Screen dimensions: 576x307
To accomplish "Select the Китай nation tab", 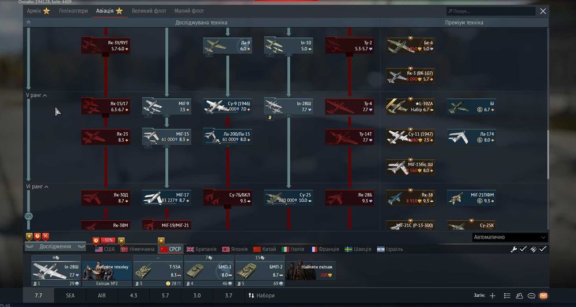I will click(x=264, y=249).
